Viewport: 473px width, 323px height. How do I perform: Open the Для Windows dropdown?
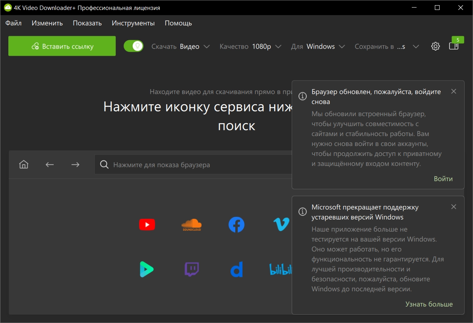[x=318, y=47]
